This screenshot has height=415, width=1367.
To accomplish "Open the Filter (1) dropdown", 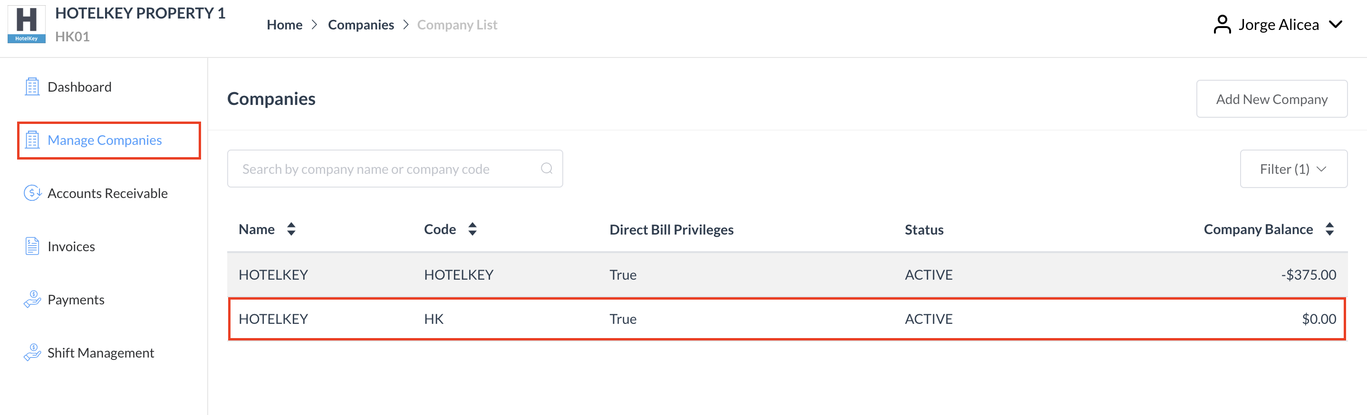I will pos(1293,169).
